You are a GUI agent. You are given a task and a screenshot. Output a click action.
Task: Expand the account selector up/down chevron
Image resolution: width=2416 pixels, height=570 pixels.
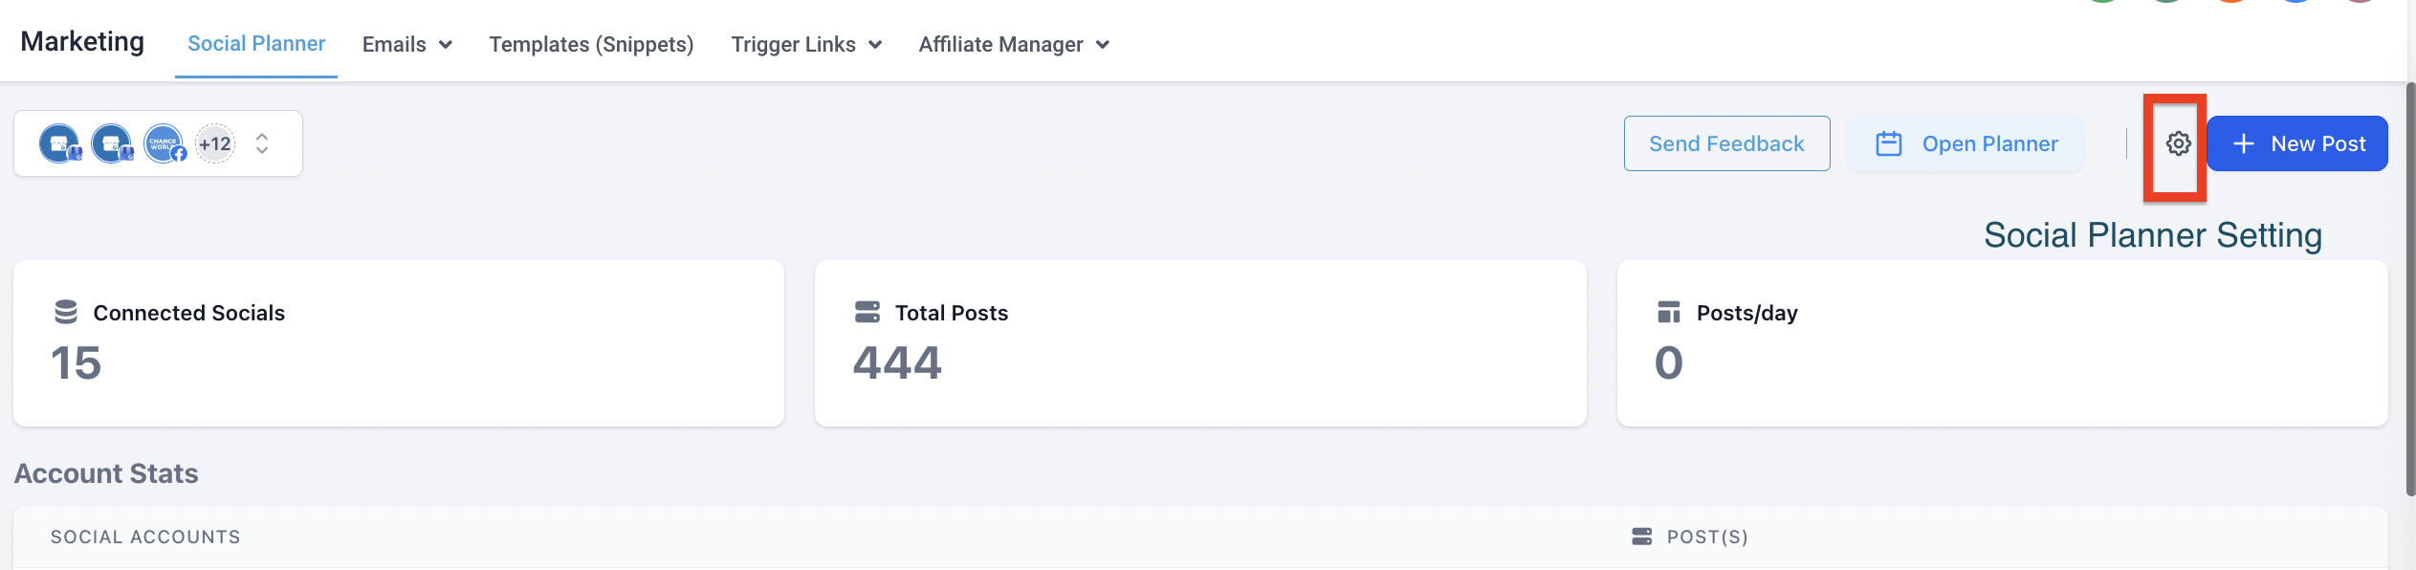[x=262, y=144]
